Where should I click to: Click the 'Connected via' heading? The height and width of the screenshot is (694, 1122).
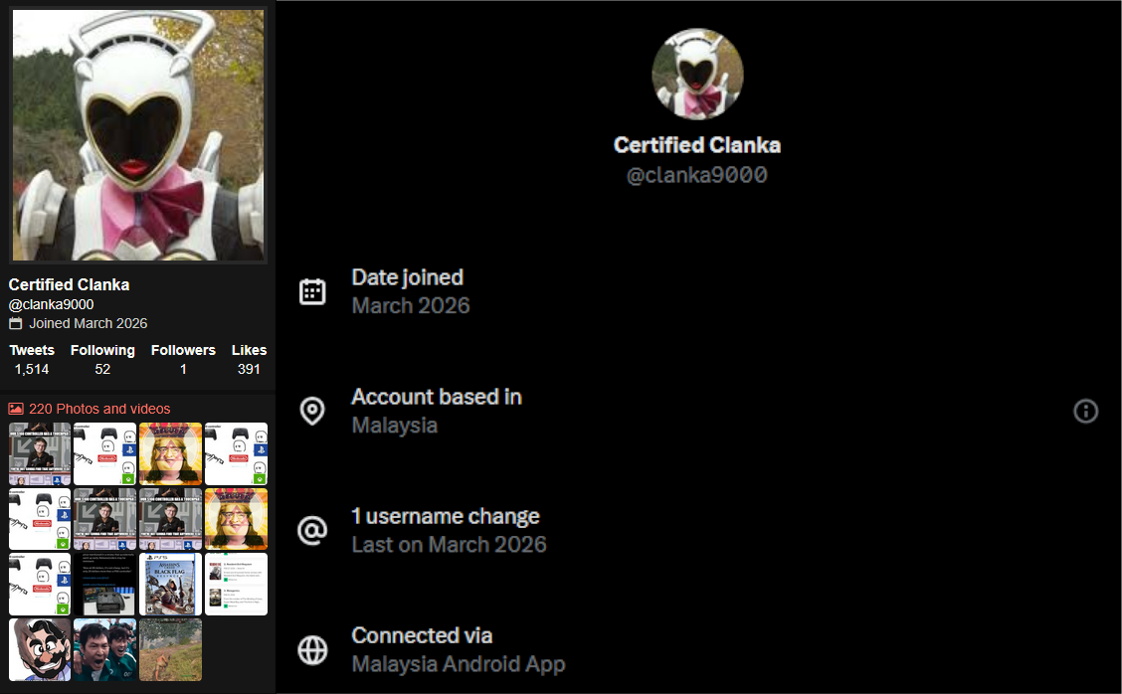422,635
